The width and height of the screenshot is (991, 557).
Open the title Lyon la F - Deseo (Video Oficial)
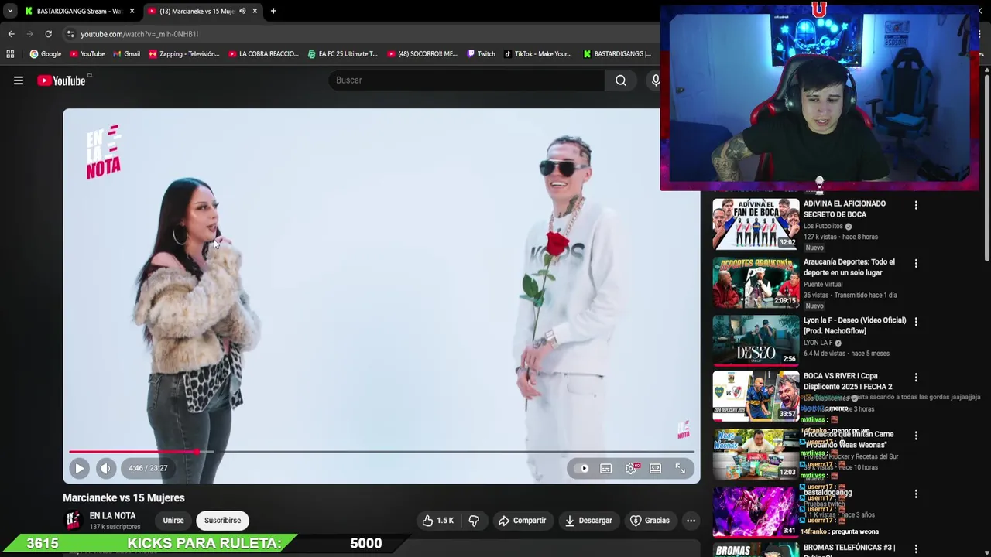coord(855,326)
